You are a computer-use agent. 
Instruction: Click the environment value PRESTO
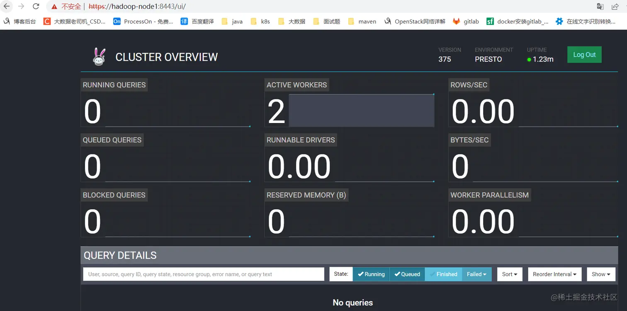coord(488,59)
